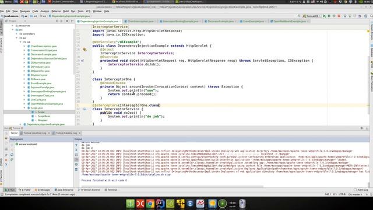373x210 pixels.
Task: Open the Java Enterprise tool window button
Action: click(64, 190)
